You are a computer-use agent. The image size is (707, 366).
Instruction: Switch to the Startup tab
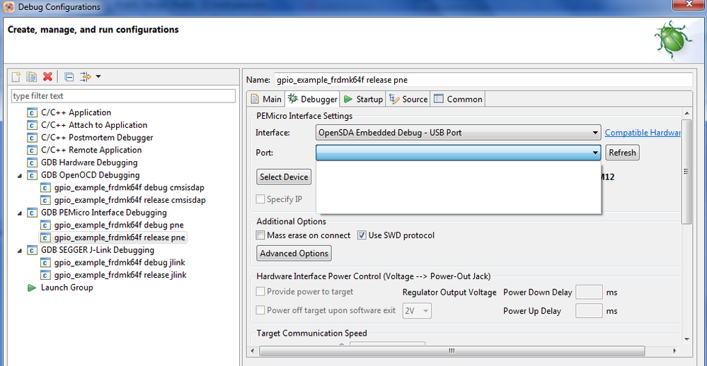click(x=363, y=99)
